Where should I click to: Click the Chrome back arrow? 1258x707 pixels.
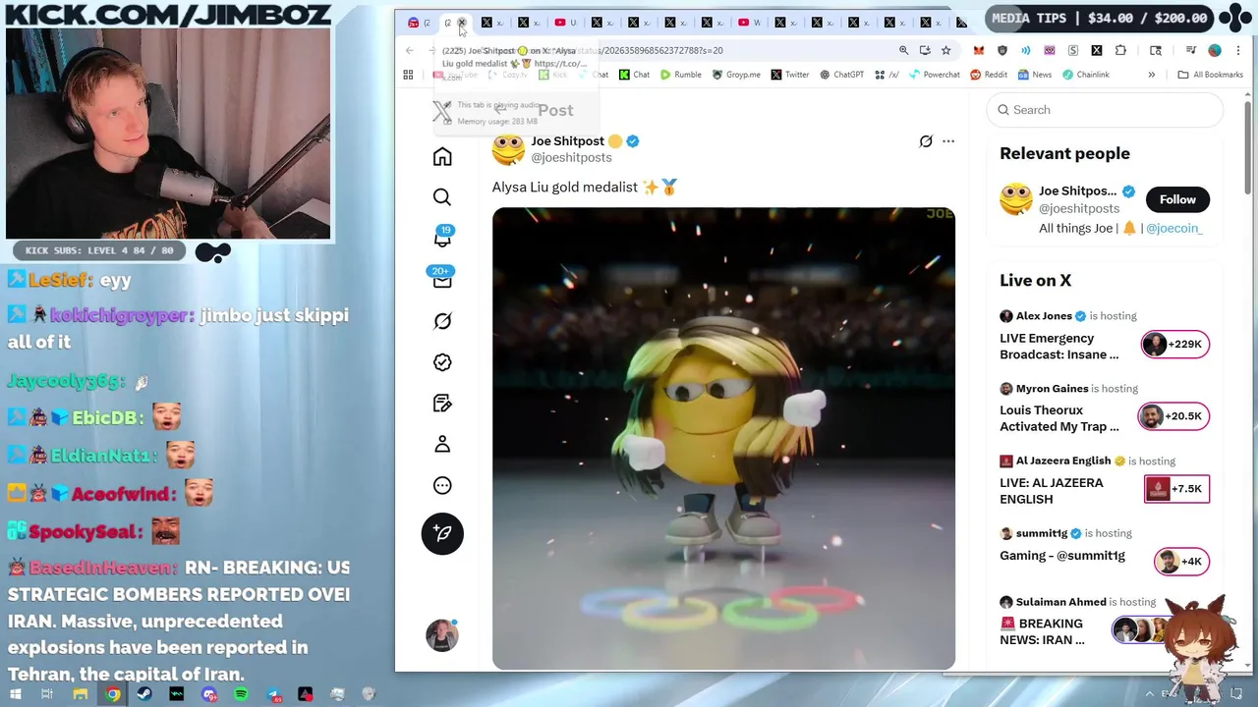[x=410, y=50]
